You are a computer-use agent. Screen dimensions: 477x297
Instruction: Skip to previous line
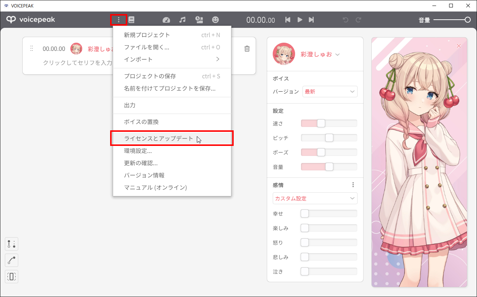(x=288, y=20)
